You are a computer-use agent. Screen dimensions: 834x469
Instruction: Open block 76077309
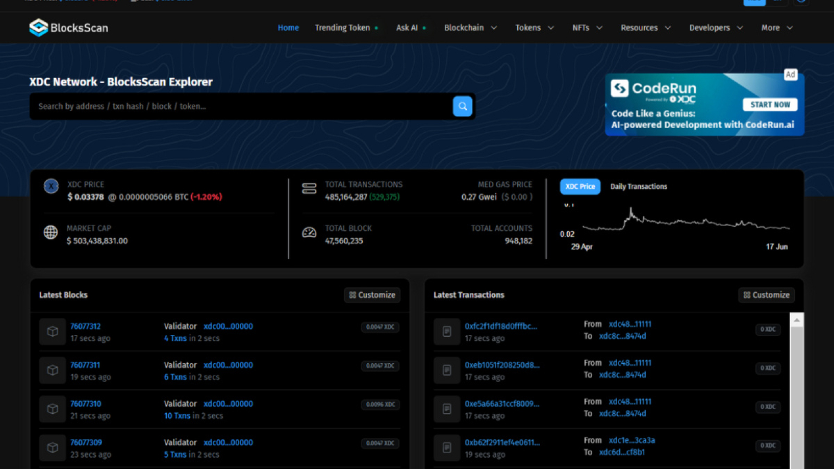tap(86, 442)
